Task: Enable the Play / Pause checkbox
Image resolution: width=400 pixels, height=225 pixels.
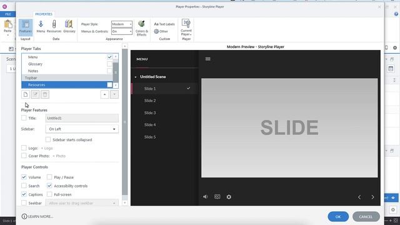Action: 49,177
